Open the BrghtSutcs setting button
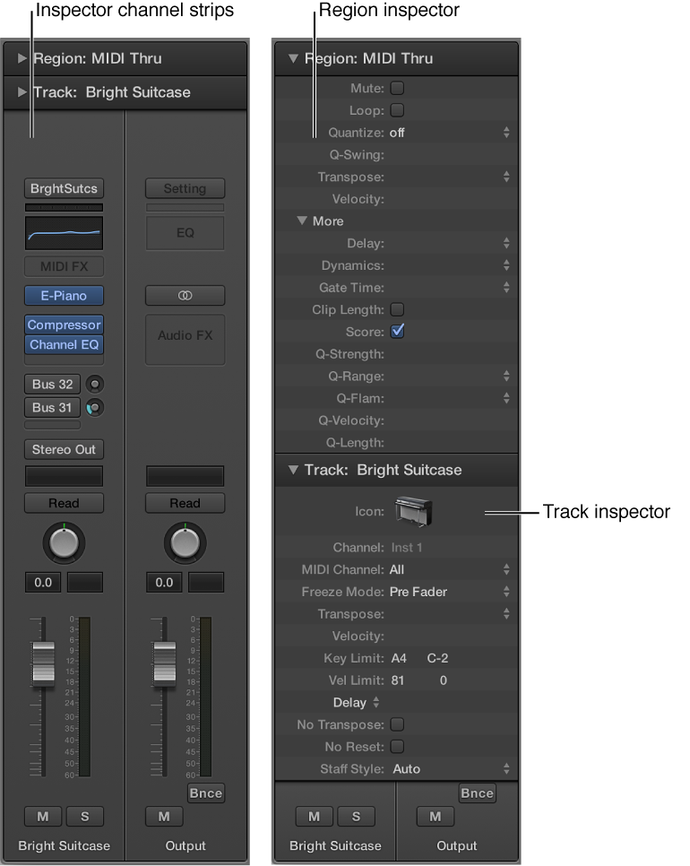Image resolution: width=690 pixels, height=866 pixels. pos(64,188)
